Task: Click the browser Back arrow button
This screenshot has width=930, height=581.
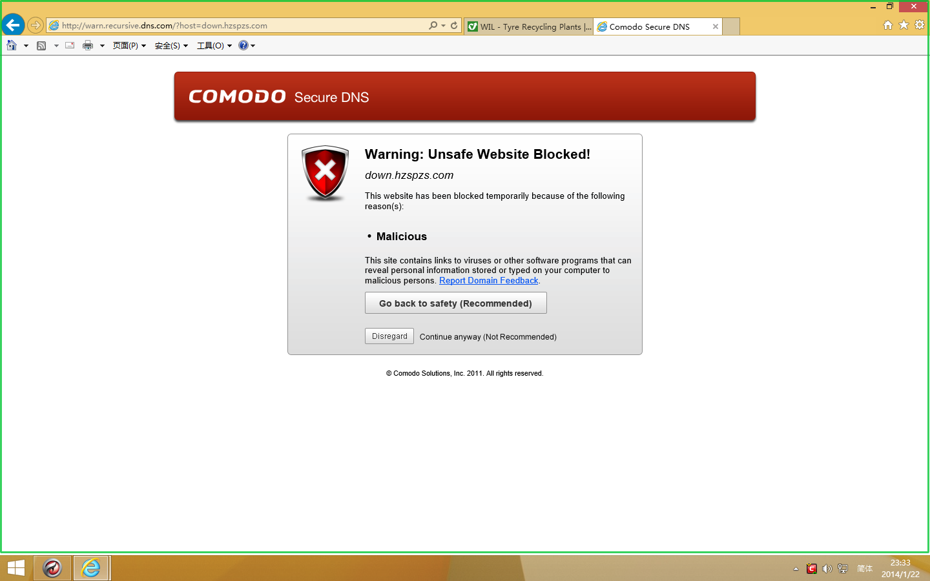Action: 13,25
